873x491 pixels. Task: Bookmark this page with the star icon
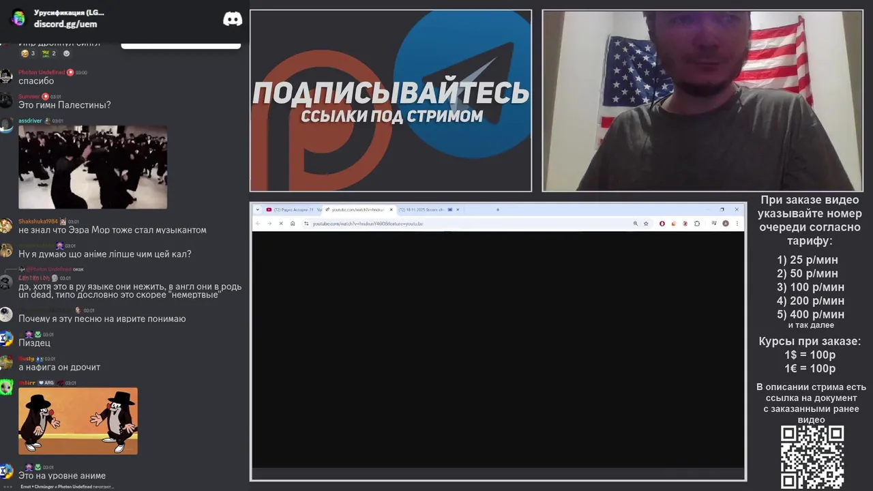tap(646, 224)
